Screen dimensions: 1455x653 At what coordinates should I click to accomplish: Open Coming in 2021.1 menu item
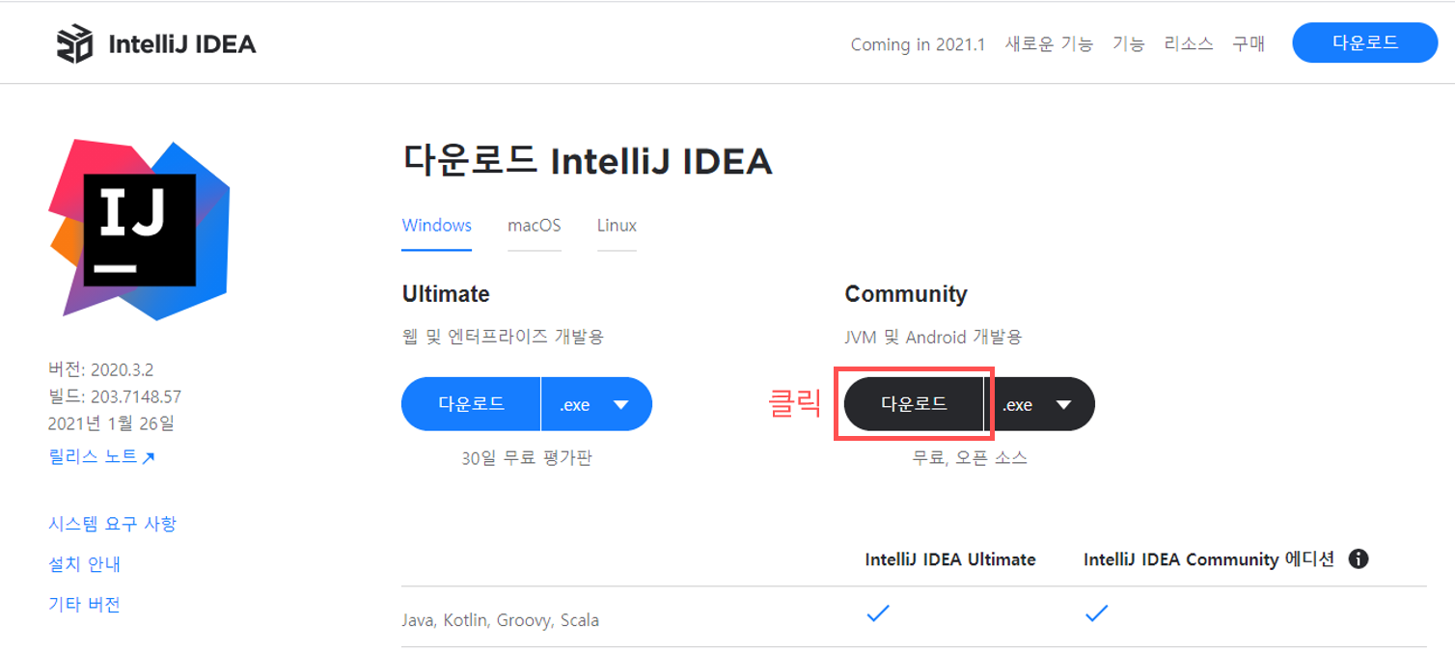[x=918, y=44]
